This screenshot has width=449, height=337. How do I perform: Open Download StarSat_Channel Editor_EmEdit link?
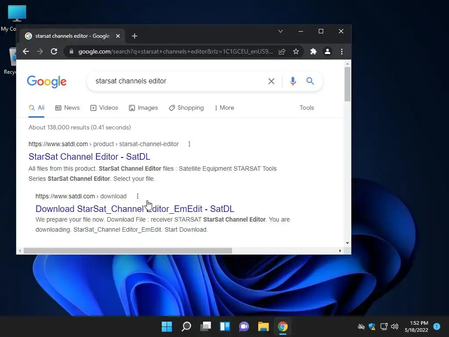[x=135, y=209]
